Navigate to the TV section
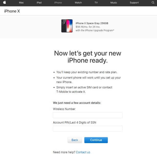 96,3
